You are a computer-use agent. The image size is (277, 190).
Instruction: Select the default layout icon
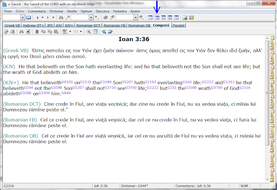pyautogui.click(x=150, y=17)
